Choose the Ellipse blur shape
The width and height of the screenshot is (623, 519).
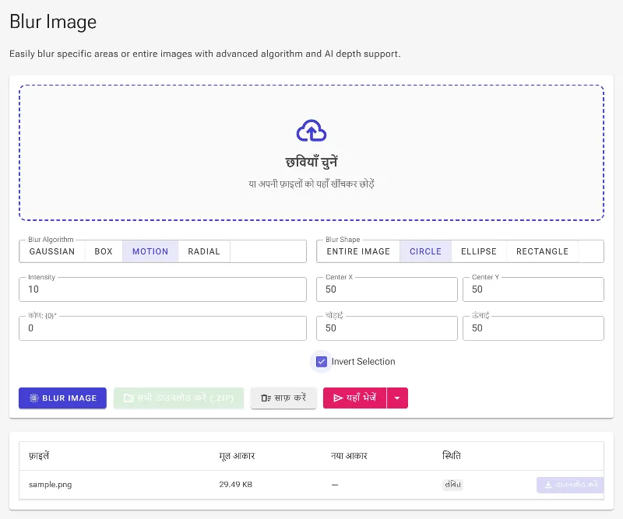pyautogui.click(x=479, y=251)
